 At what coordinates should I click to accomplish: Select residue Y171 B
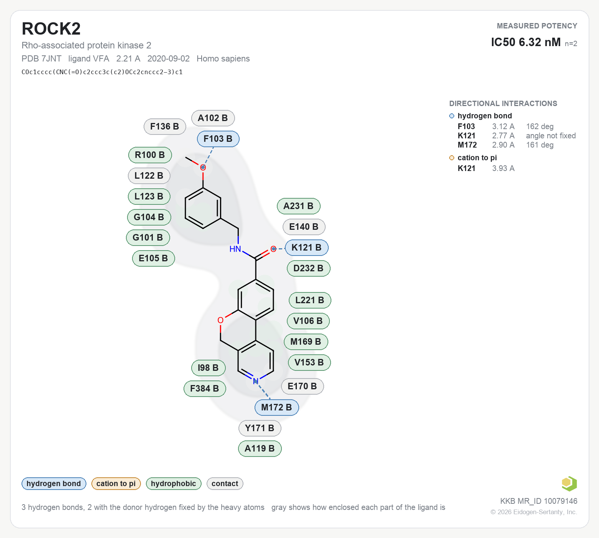tap(260, 428)
